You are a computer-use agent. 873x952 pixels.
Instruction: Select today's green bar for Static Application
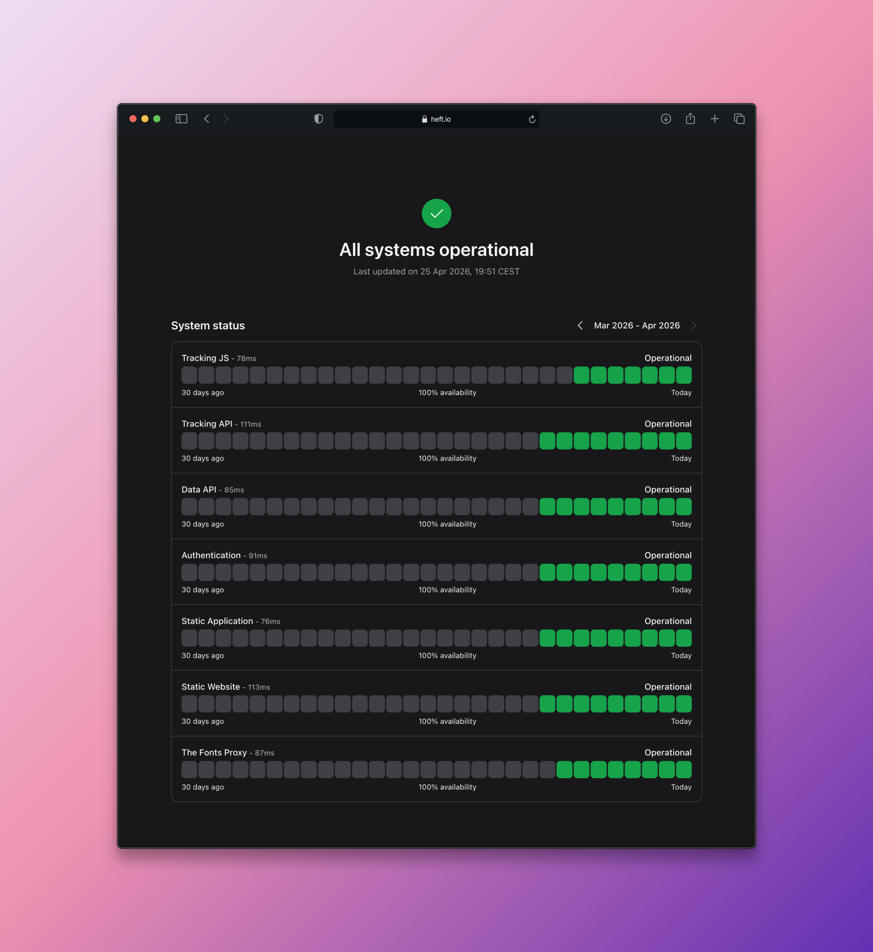[684, 638]
